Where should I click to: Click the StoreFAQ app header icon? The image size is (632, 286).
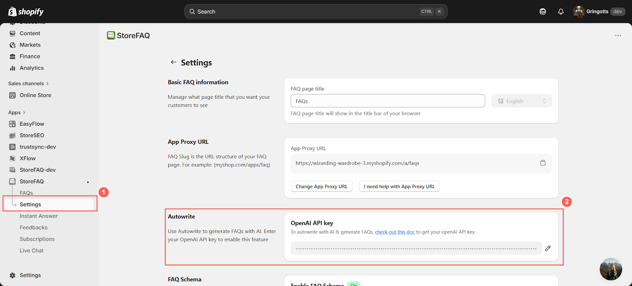111,36
